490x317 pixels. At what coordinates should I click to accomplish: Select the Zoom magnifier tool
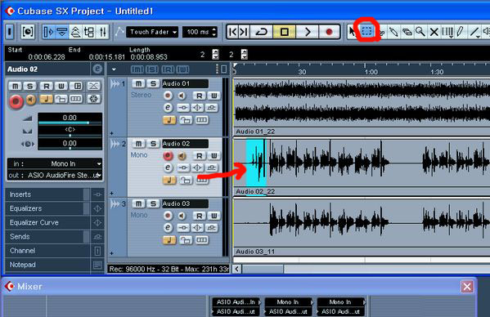point(420,32)
